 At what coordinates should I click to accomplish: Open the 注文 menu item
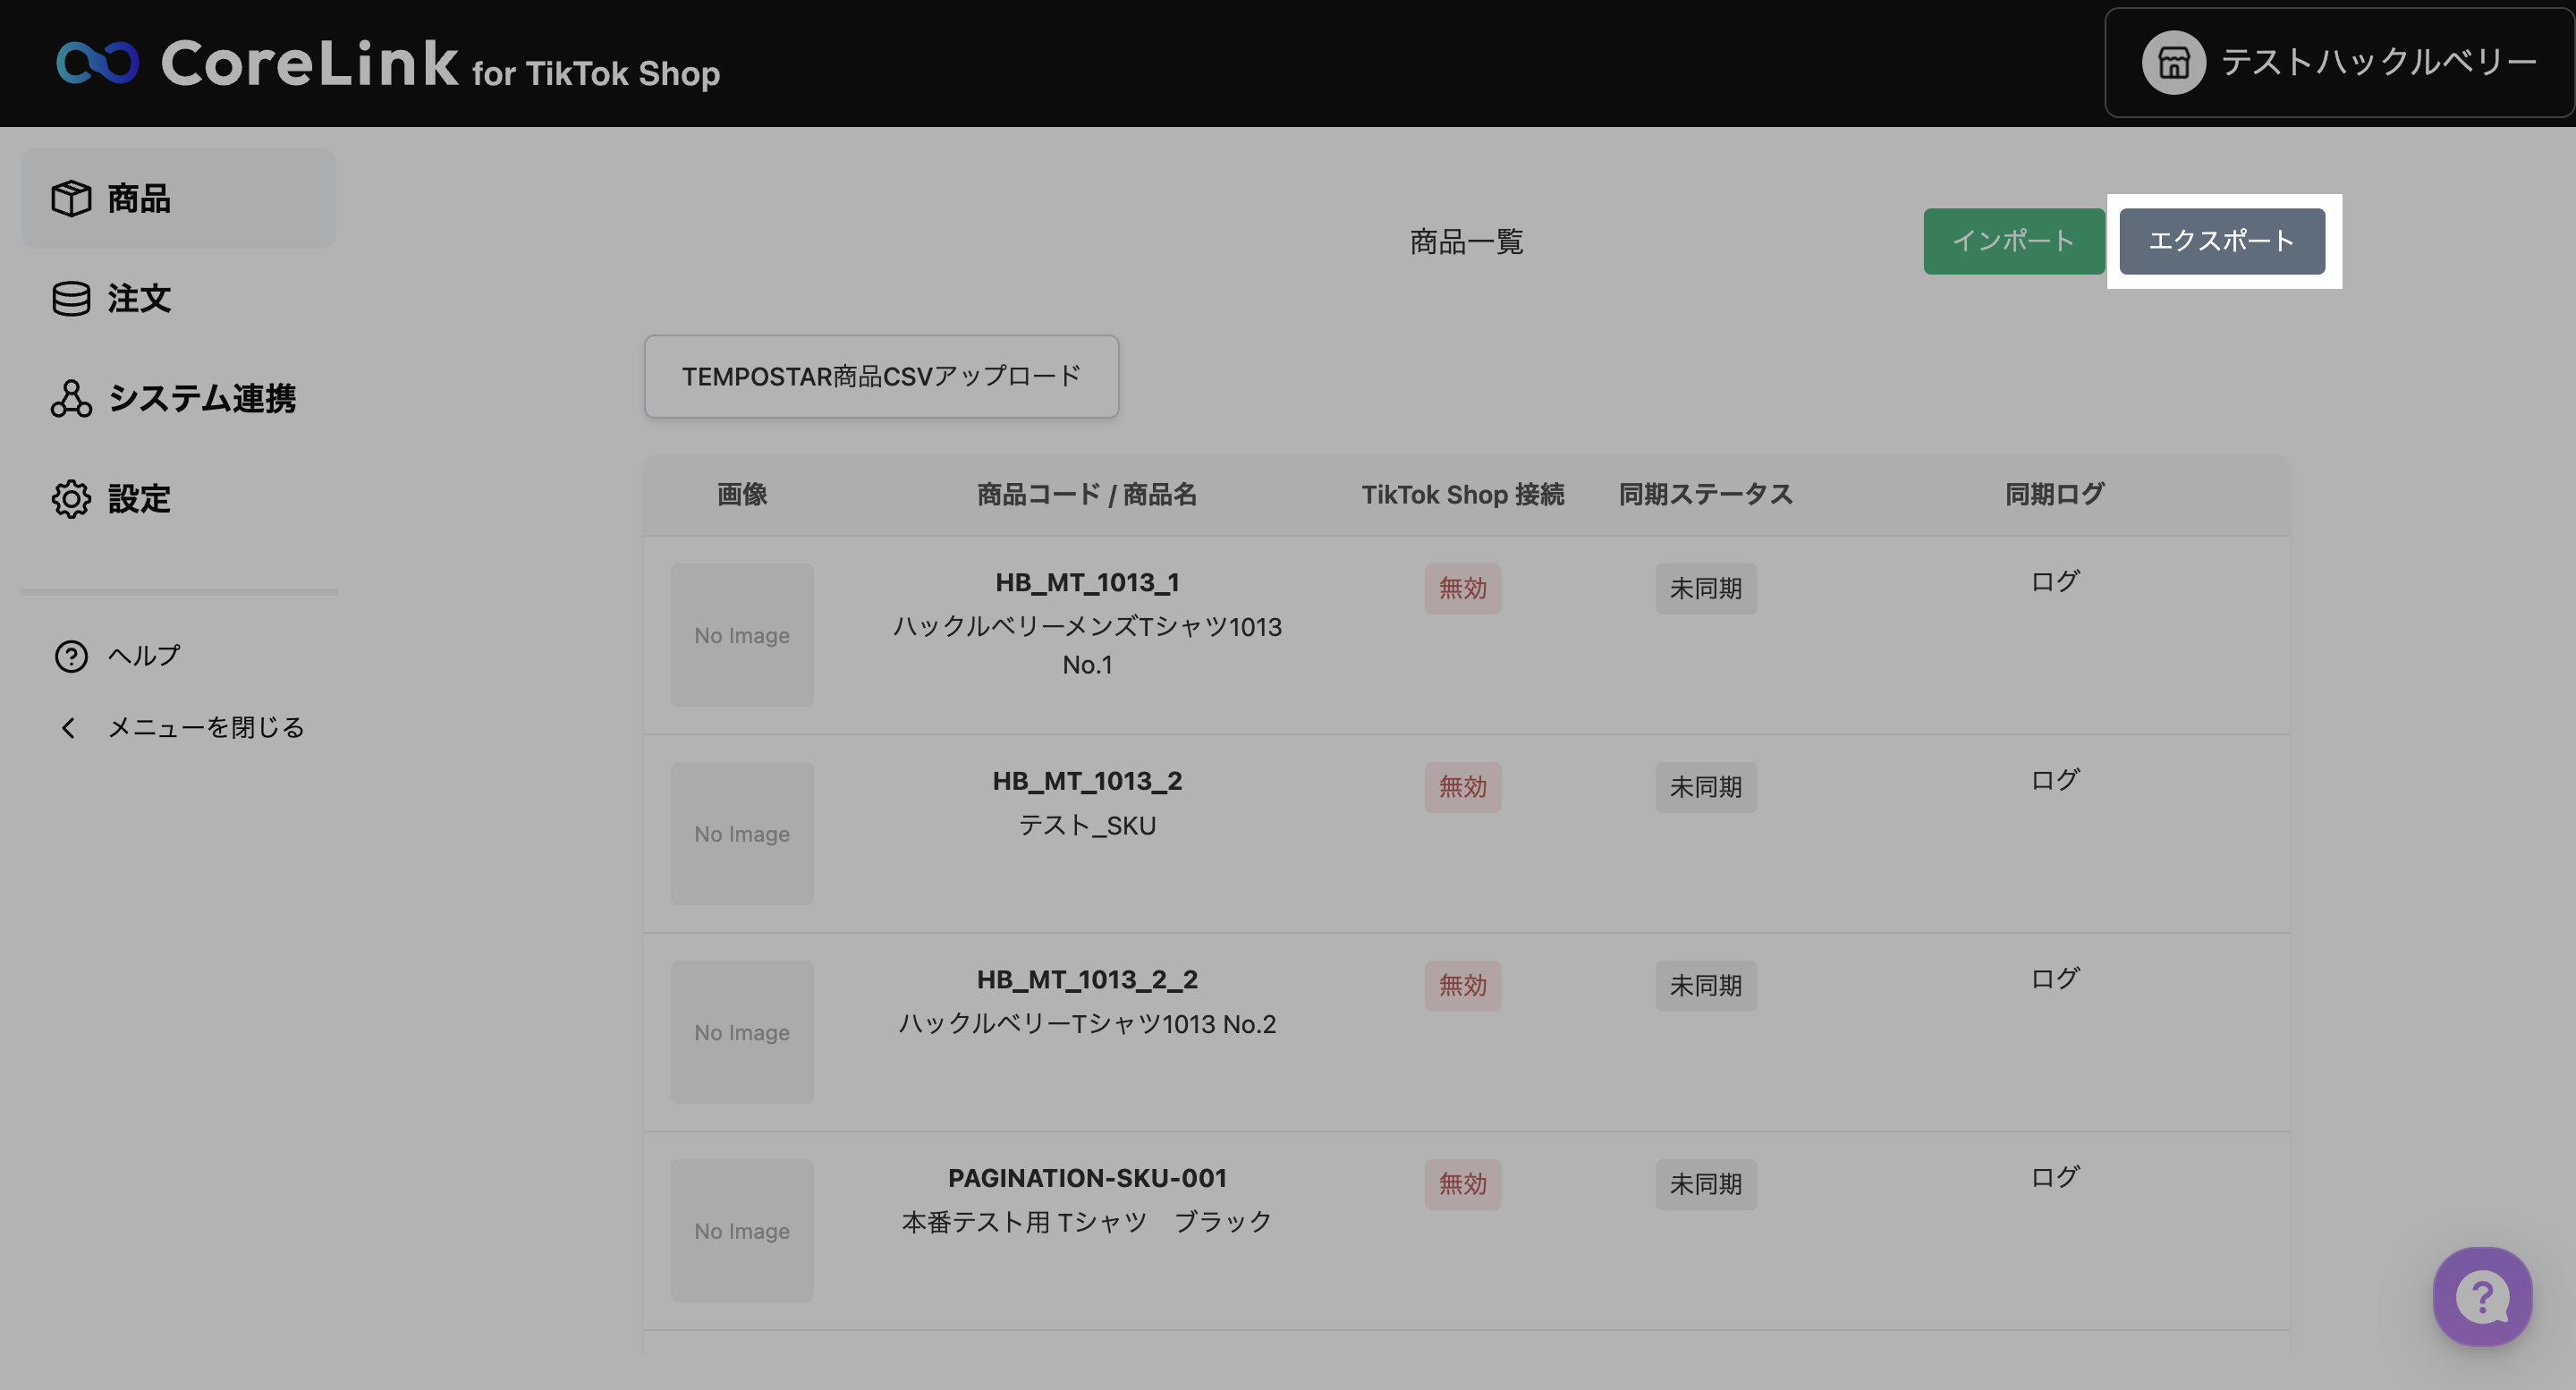point(139,298)
